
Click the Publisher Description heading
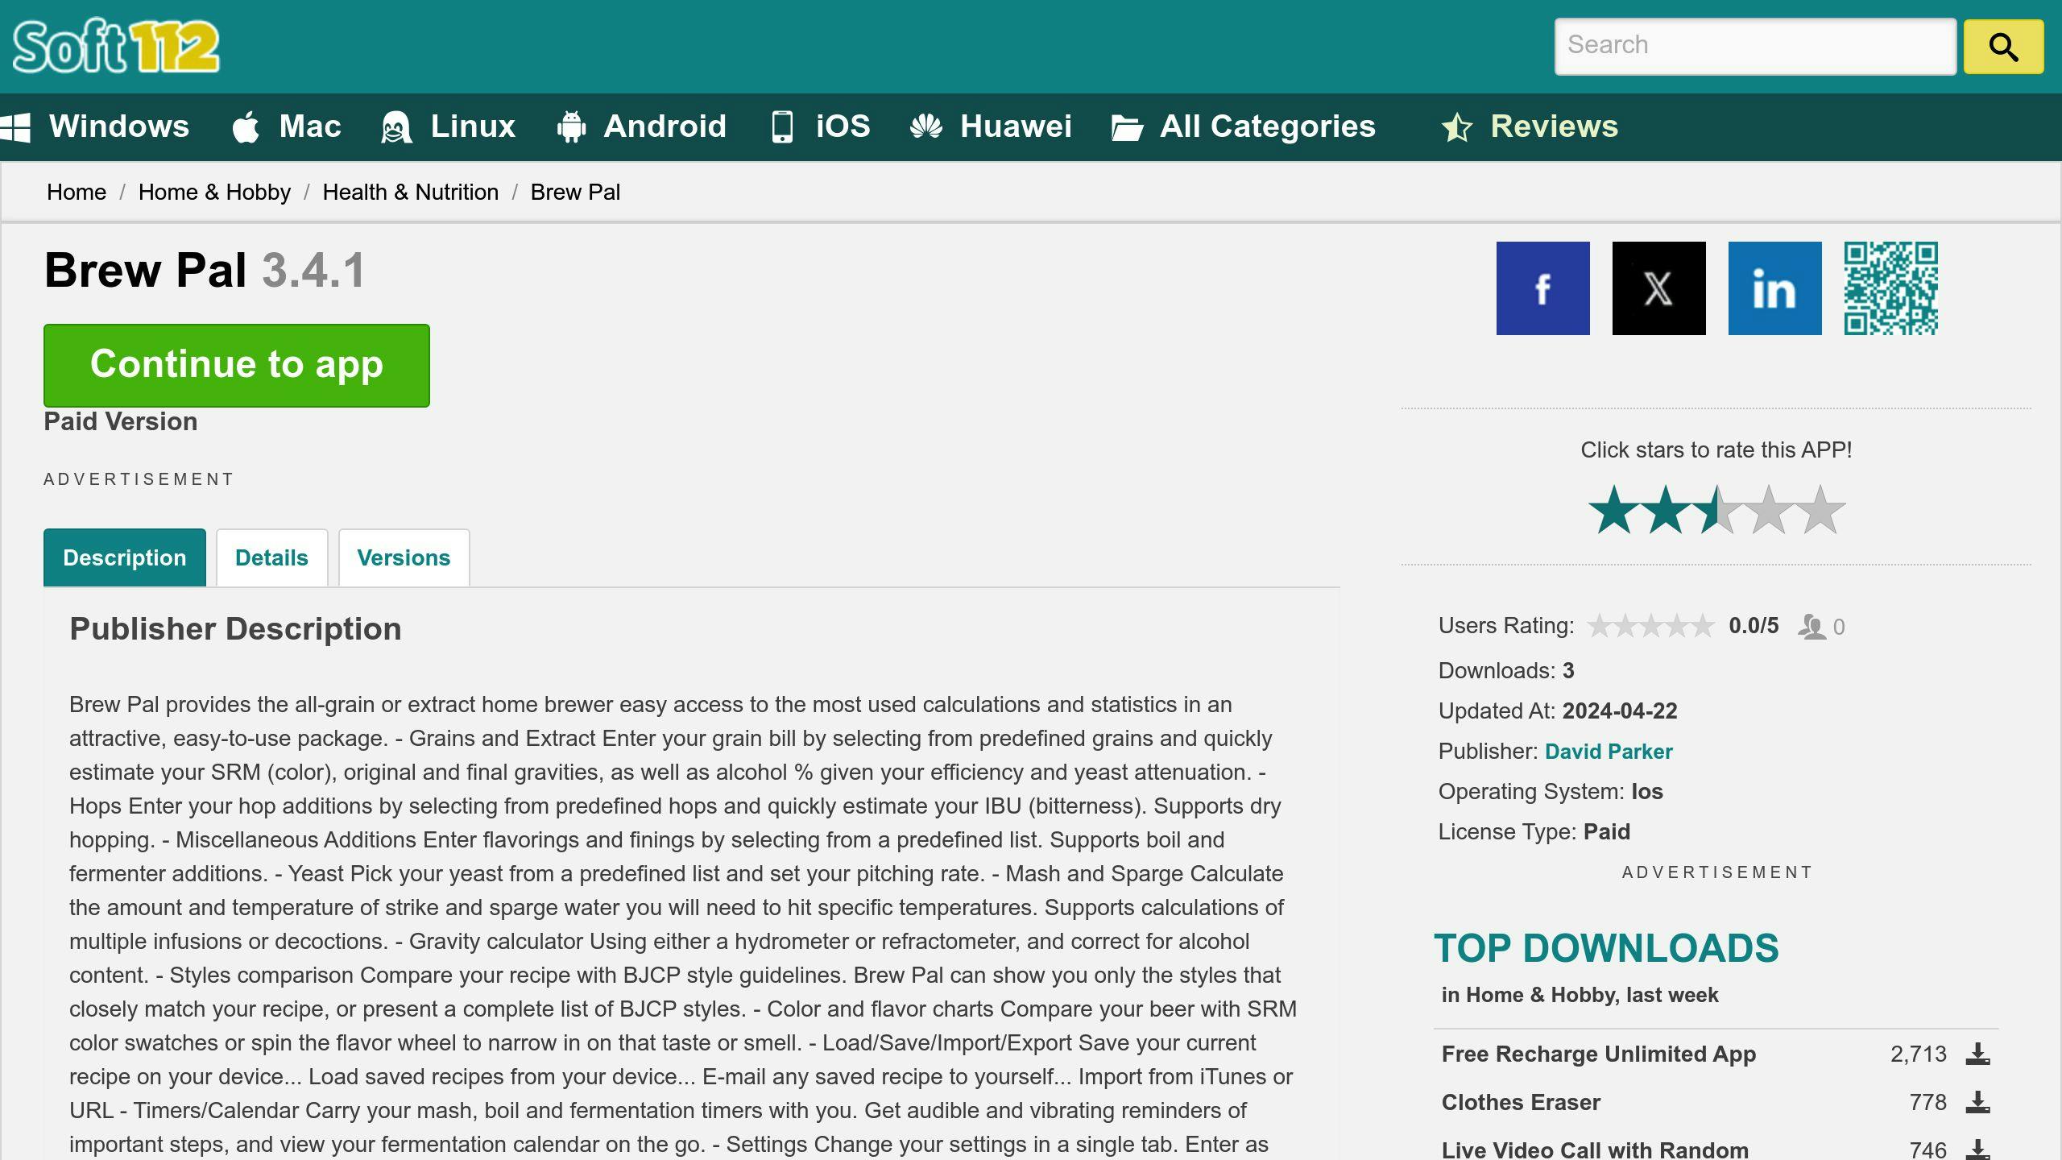(235, 629)
